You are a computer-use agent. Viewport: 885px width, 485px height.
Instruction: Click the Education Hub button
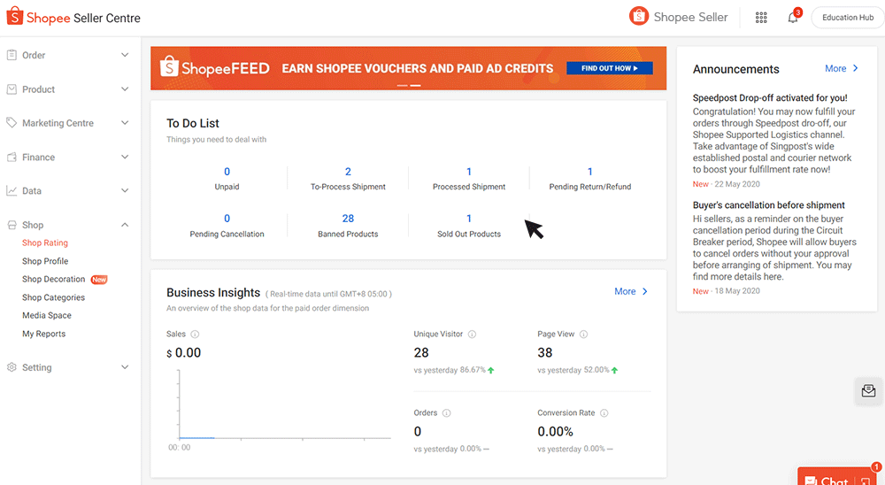[848, 18]
